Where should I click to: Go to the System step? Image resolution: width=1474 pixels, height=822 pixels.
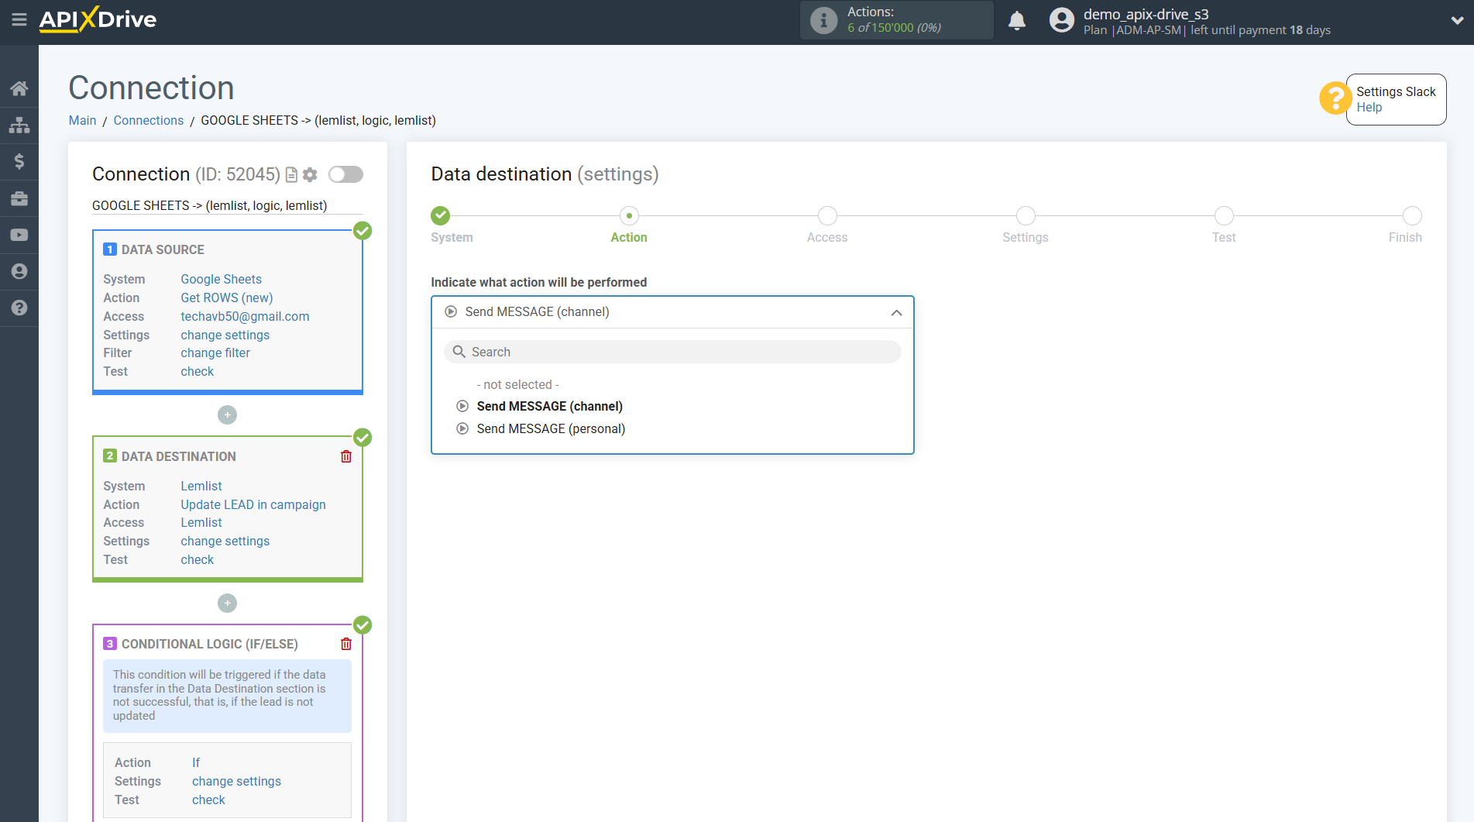coord(441,215)
